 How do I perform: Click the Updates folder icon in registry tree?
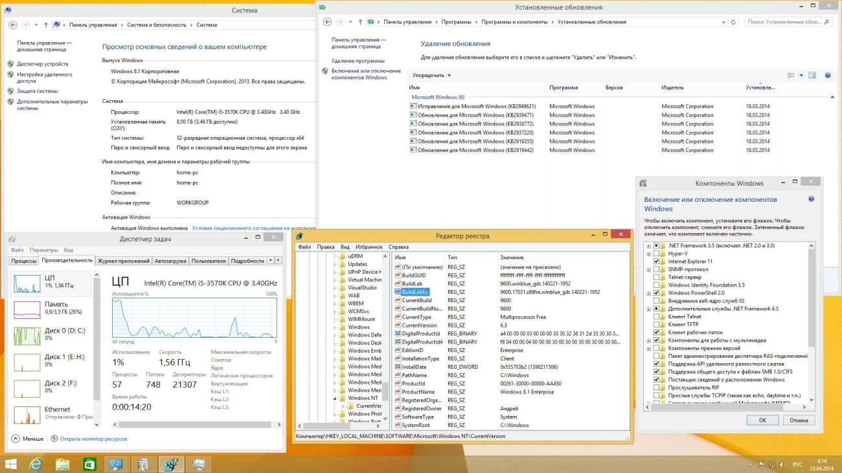click(x=343, y=264)
